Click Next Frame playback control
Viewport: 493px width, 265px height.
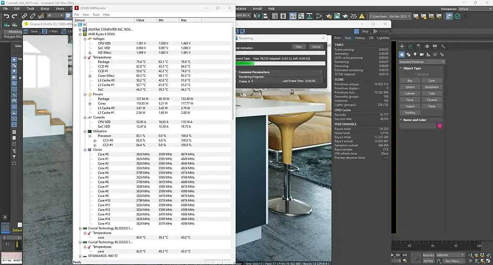(398, 255)
